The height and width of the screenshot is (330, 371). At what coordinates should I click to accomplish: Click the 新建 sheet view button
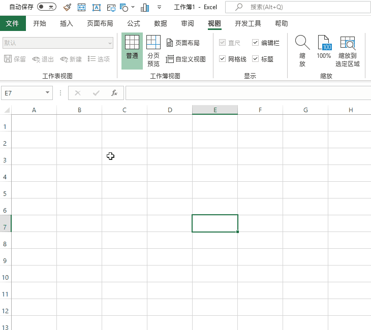pos(71,59)
